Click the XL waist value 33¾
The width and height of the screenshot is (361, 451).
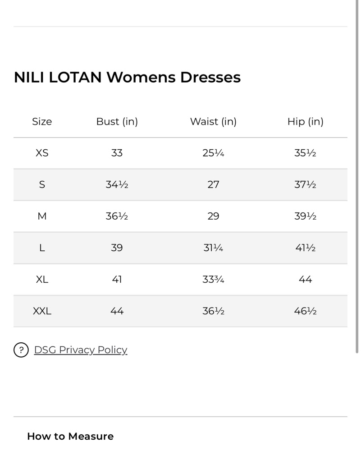tap(213, 279)
